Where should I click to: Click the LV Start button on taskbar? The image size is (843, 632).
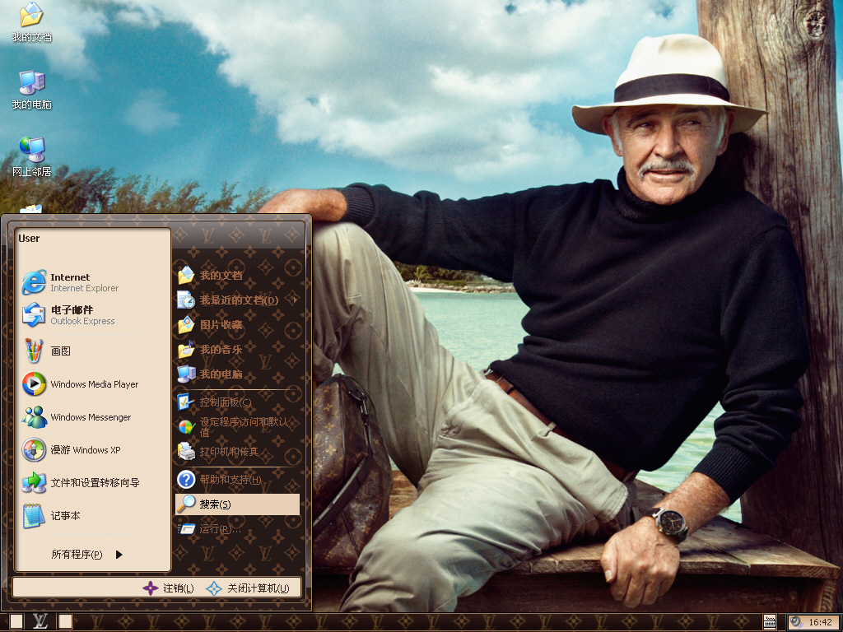(40, 622)
